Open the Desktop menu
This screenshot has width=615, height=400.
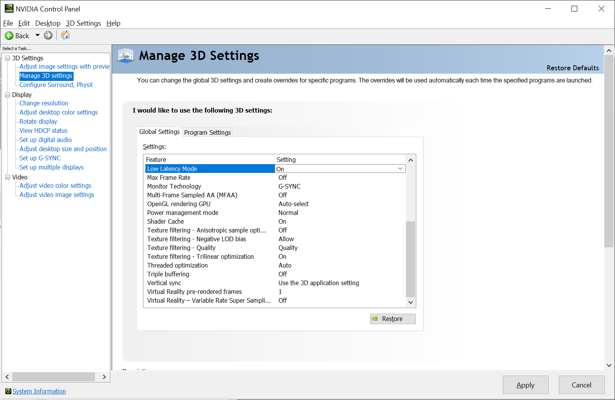[x=48, y=23]
